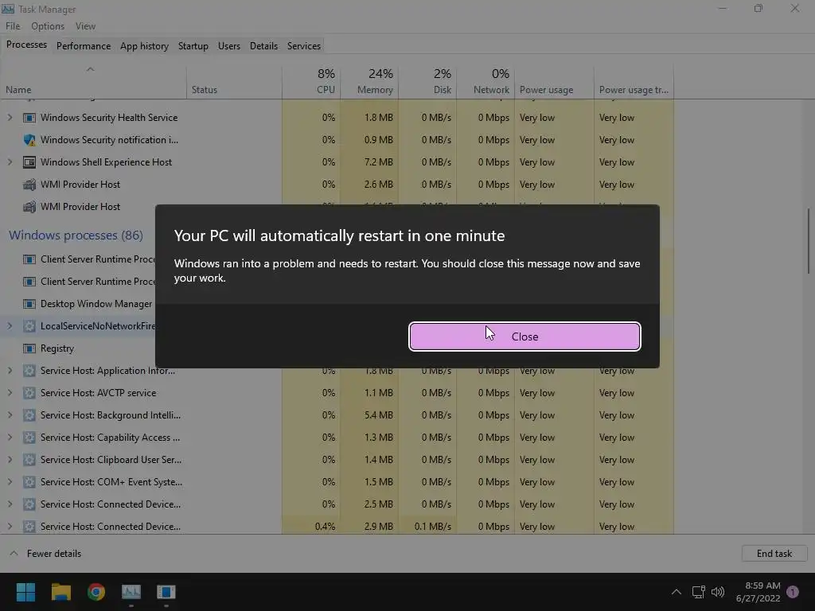Viewport: 815px width, 611px height.
Task: Expand Service Host: Clipboard User Service row
Action: coord(10,460)
